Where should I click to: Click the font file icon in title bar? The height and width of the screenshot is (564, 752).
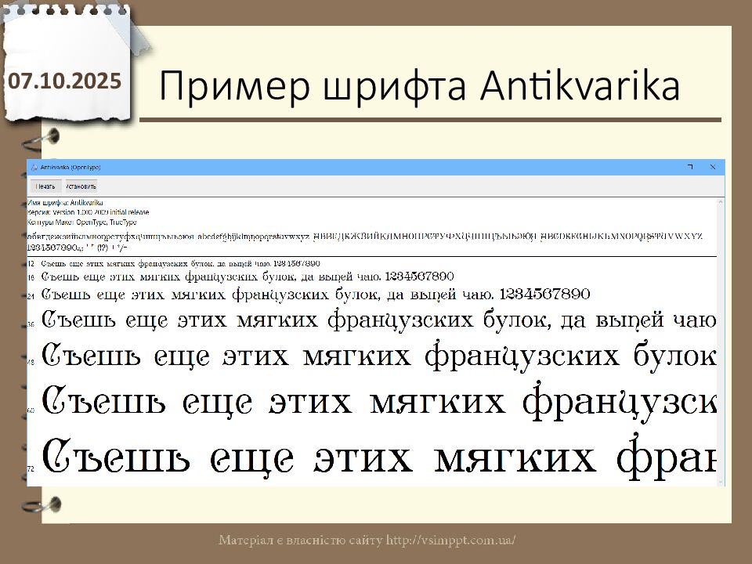34,168
